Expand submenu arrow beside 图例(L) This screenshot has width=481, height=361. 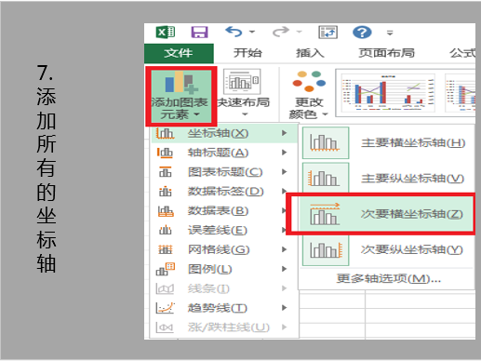[284, 269]
